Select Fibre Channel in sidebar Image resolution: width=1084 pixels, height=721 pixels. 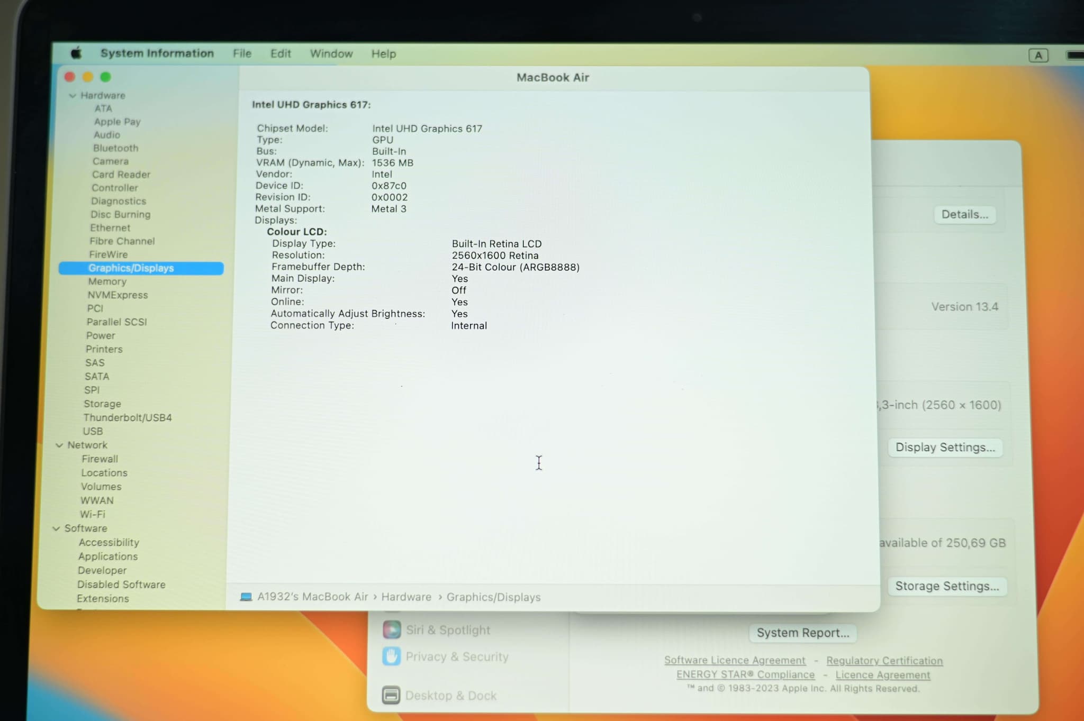tap(122, 241)
